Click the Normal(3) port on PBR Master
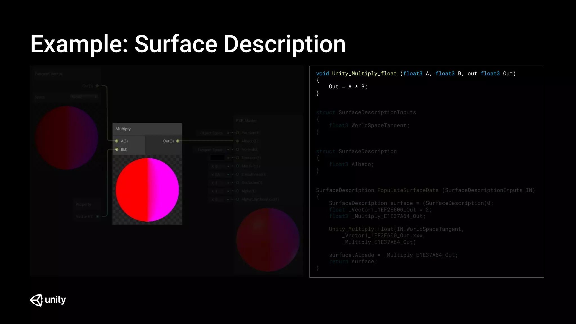 pos(237,149)
